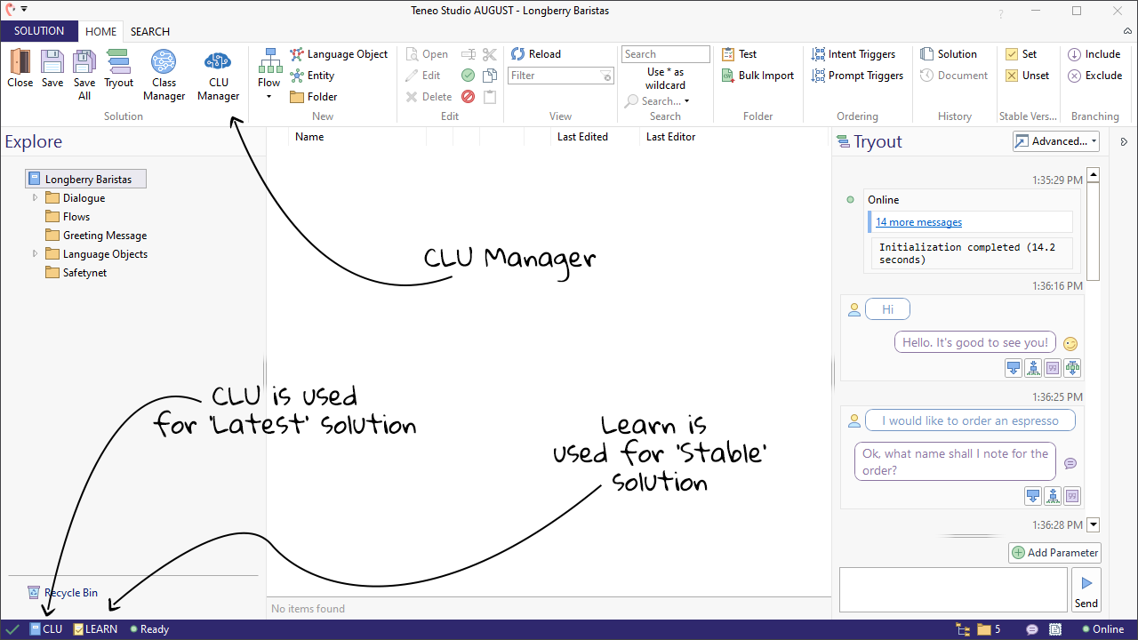Open the Advanced... dropdown in Tryout

1055,141
